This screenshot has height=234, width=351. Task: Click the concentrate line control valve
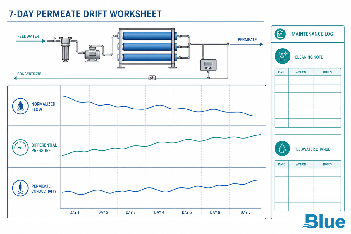coord(152,78)
